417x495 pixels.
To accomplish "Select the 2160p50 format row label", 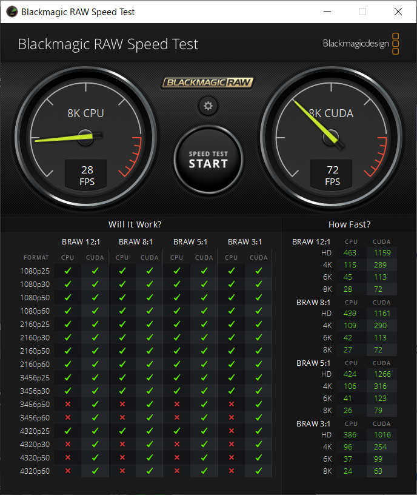I will coord(35,351).
